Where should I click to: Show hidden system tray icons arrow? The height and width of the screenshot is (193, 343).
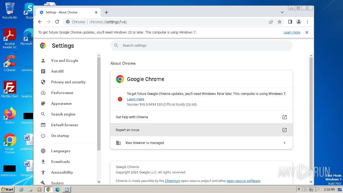(x=299, y=190)
